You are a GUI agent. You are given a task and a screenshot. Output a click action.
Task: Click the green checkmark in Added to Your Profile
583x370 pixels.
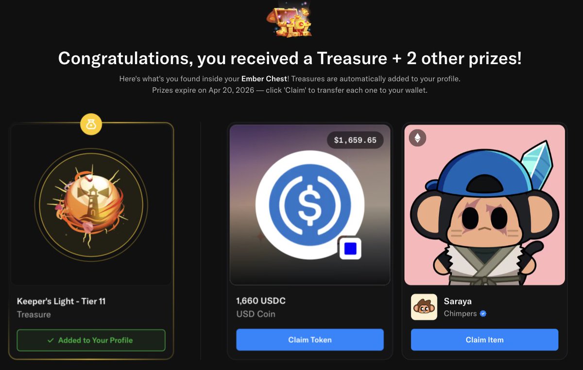point(51,340)
